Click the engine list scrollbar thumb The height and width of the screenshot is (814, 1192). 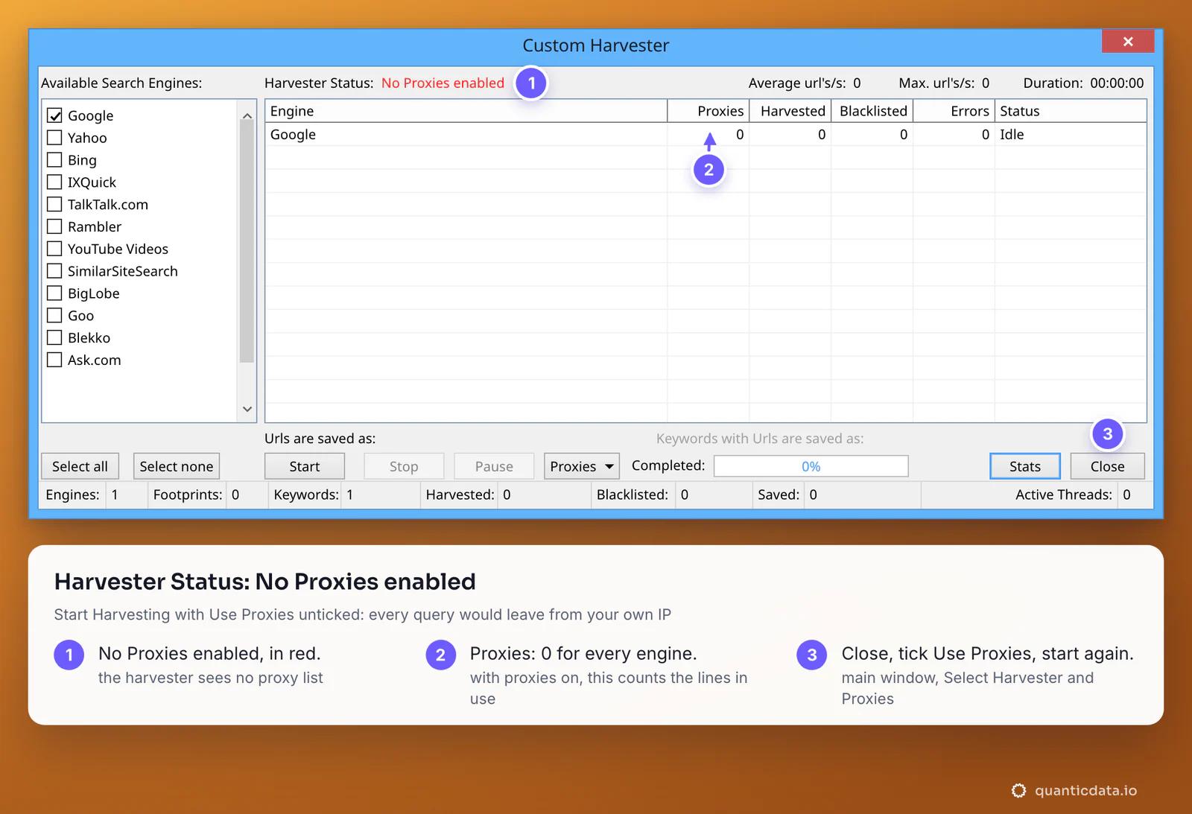coord(247,241)
